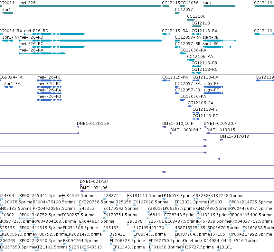Click the EK044817.5prime insertion label

click(x=97, y=222)
